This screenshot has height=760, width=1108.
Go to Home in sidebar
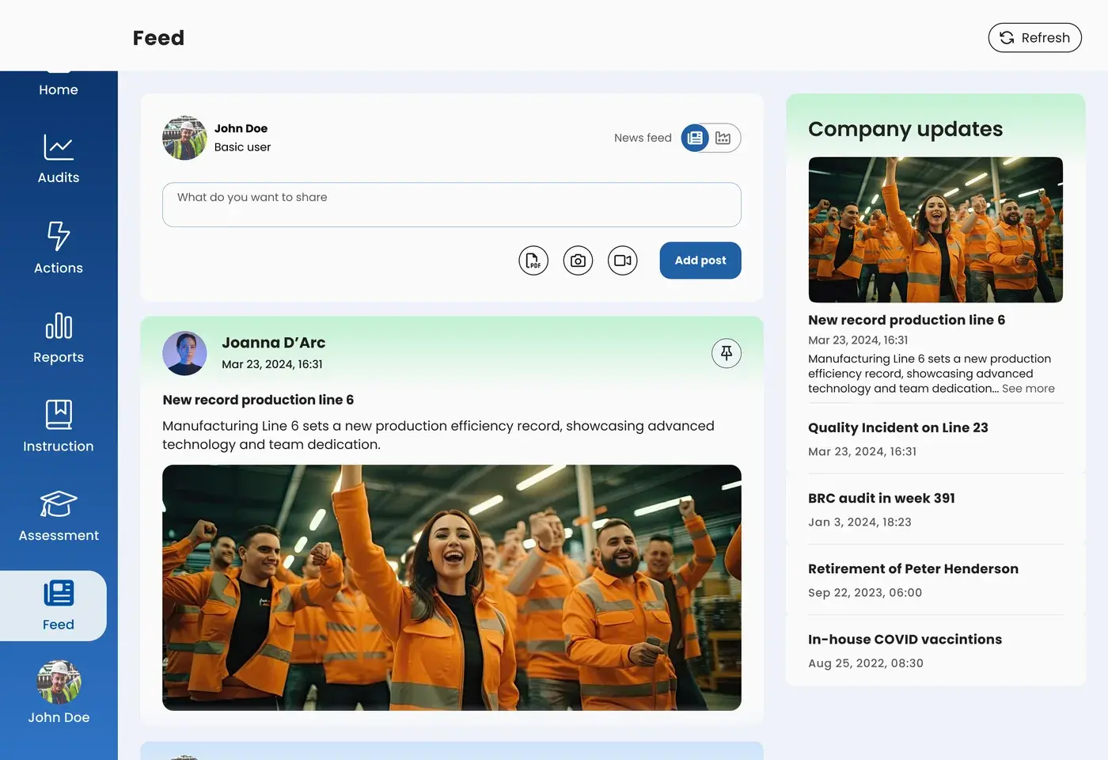(59, 89)
